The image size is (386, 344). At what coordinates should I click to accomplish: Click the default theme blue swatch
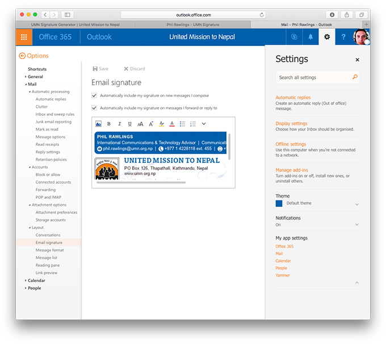(x=279, y=203)
